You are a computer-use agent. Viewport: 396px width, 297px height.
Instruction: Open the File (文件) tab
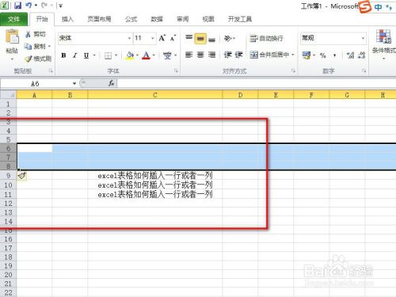coord(13,19)
